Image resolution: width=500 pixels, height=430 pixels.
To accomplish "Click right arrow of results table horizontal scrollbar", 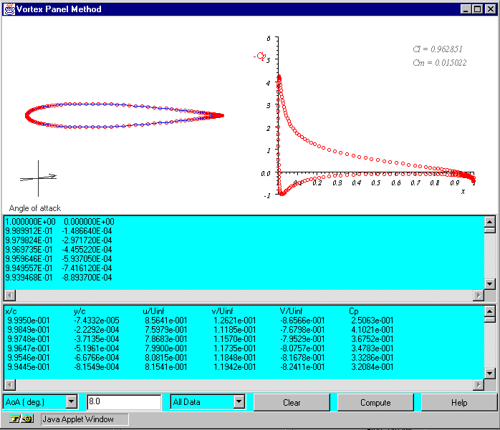I will (479, 385).
